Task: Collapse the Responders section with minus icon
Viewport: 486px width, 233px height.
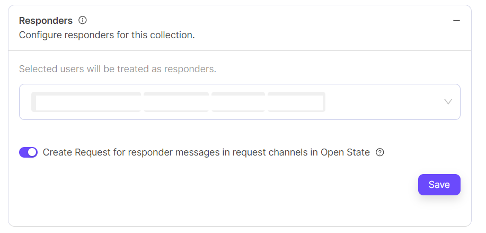Action: 456,21
